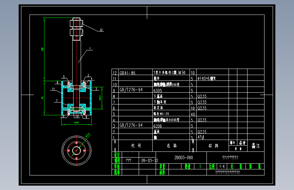This screenshot has height=190, width=294.
Task: Click part callout 7 on the drawing
Action: 57,101
